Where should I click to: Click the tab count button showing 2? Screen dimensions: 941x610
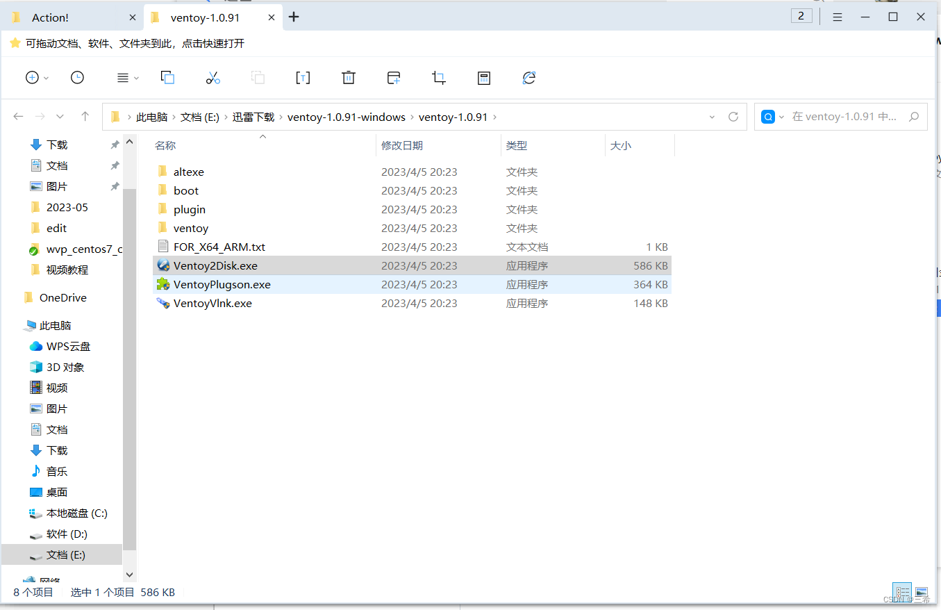pyautogui.click(x=801, y=16)
